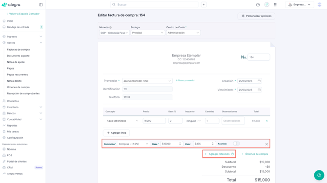Click the Alegra logo
Screen dimensions: 327x183
[x=11, y=4]
